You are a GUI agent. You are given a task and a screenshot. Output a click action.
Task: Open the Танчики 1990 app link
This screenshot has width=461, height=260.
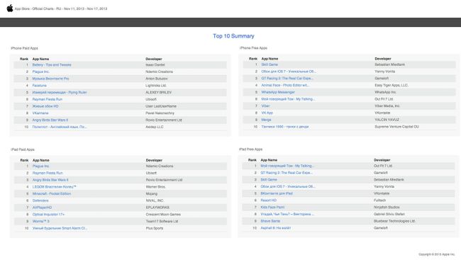point(285,127)
